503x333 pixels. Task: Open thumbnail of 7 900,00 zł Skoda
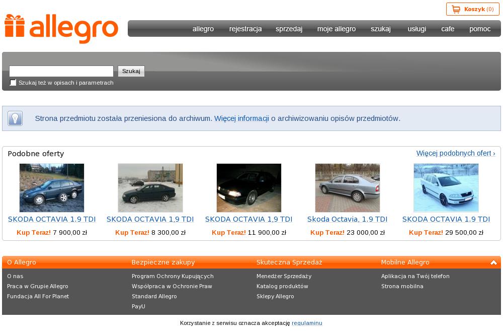click(x=52, y=188)
